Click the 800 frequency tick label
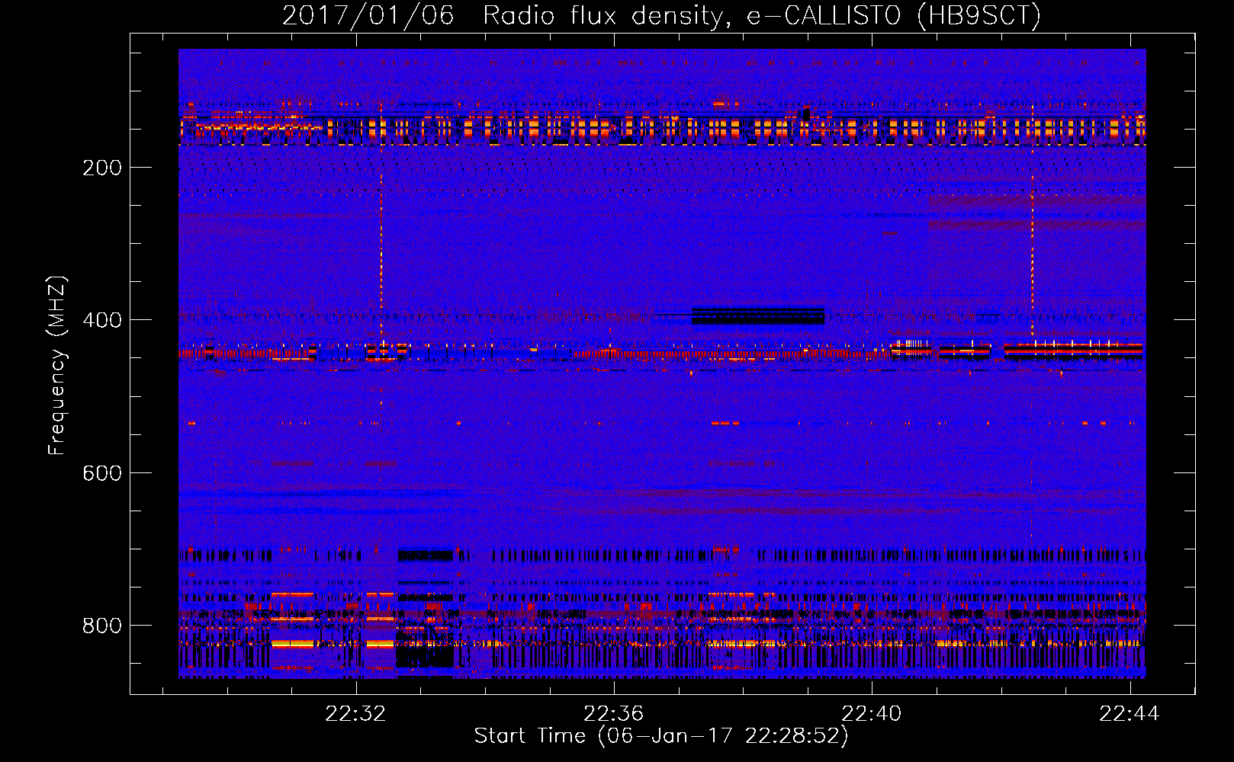 tap(102, 626)
